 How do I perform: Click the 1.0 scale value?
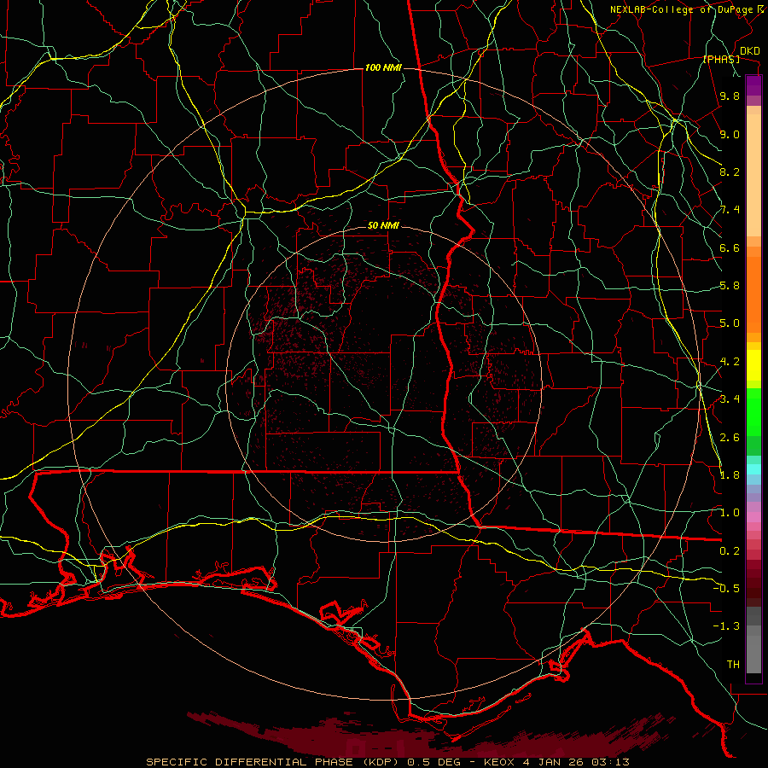click(730, 513)
